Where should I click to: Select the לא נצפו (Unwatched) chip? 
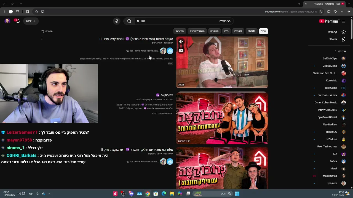click(x=238, y=31)
